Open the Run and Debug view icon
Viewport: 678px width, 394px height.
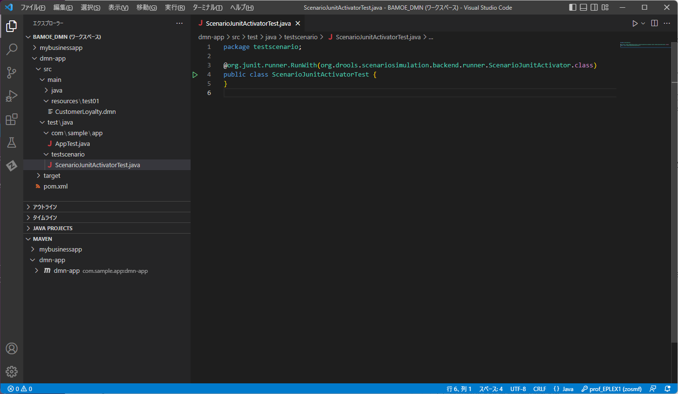point(12,96)
